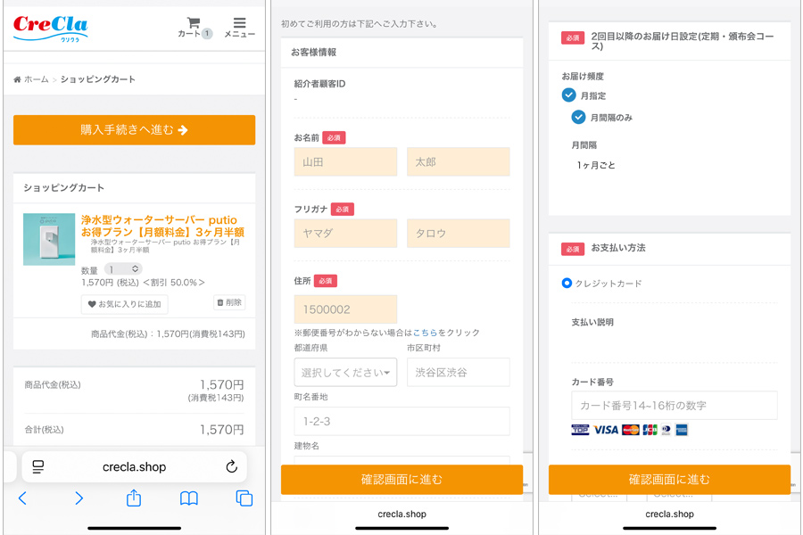803x535 pixels.
Task: Open the Safari tabs overview icon
Action: click(x=244, y=498)
